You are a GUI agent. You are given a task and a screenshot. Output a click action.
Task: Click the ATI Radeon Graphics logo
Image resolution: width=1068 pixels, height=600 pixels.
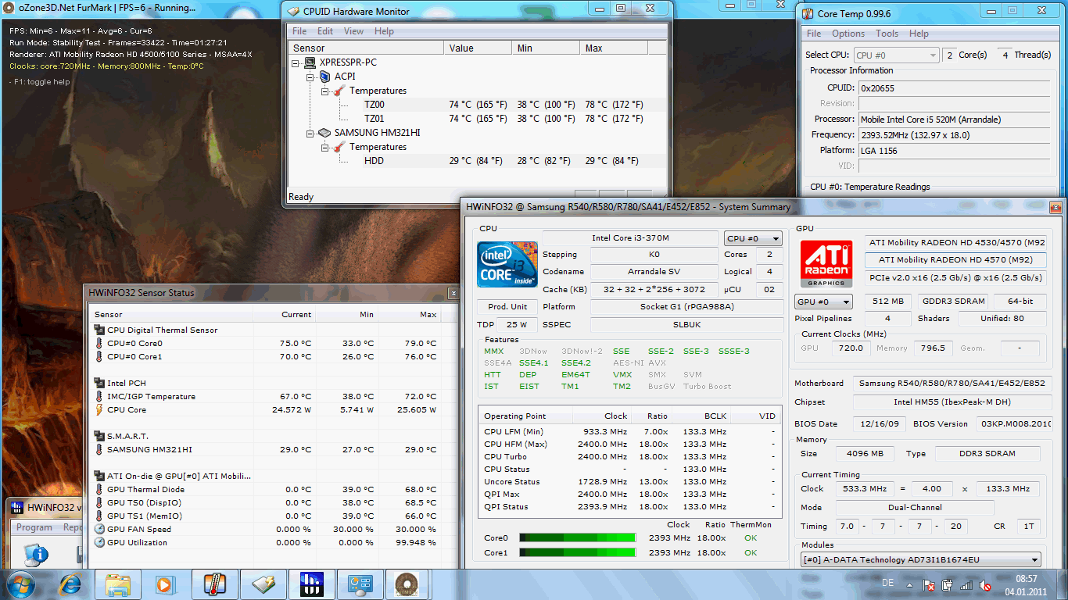pos(826,265)
